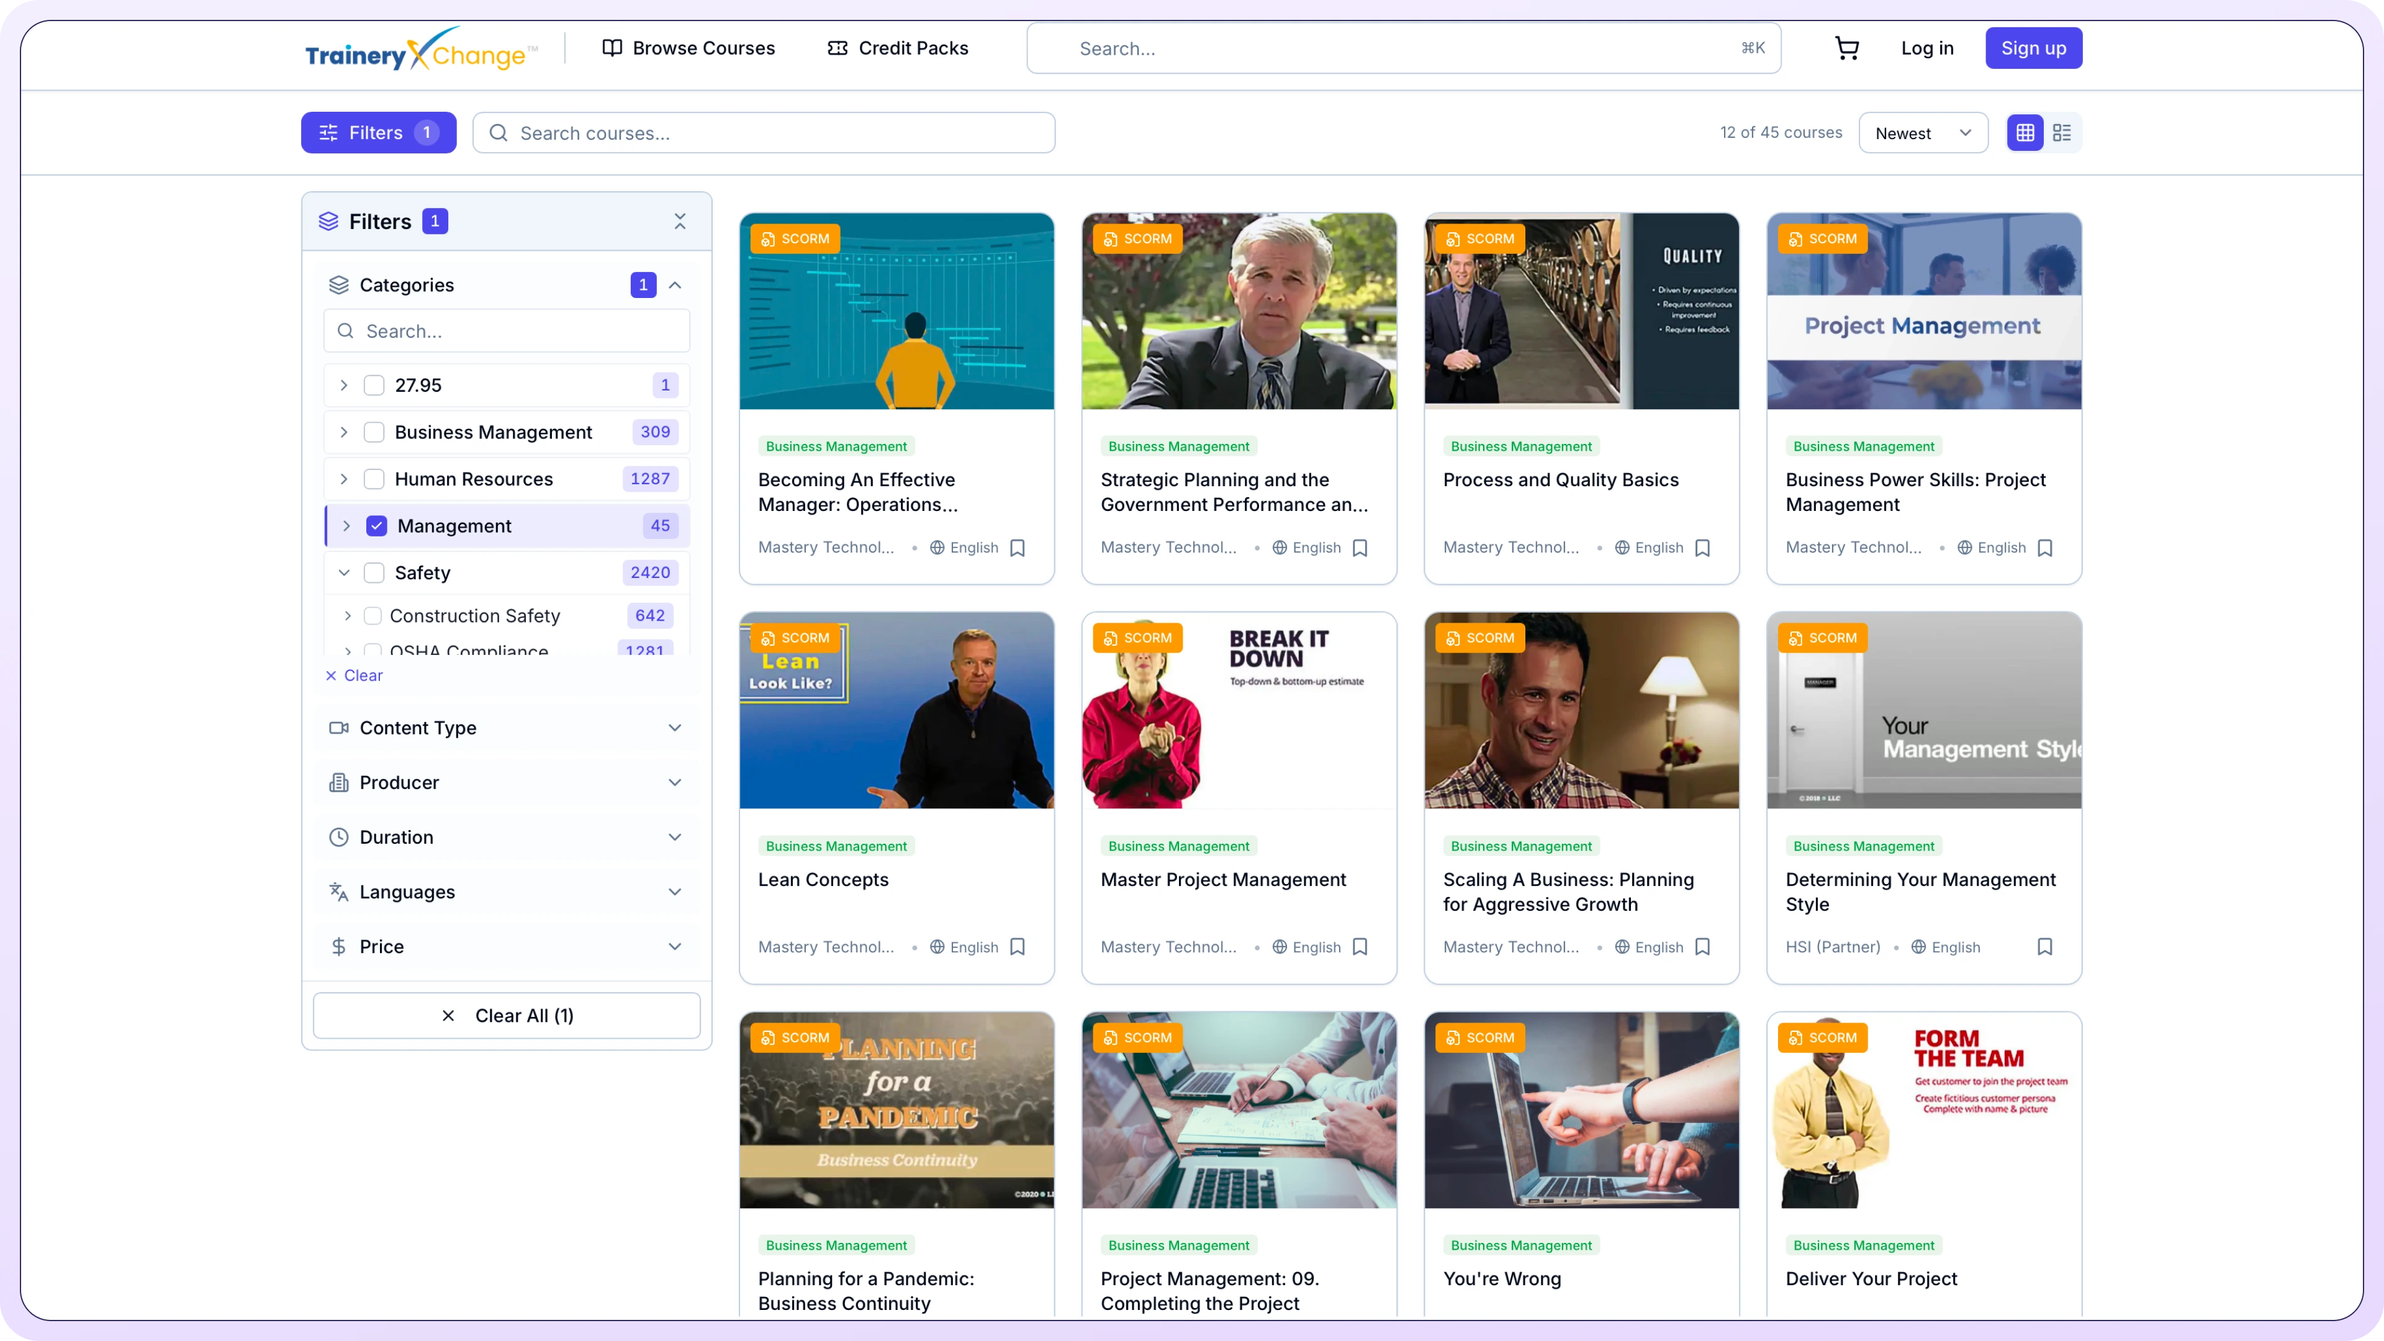Viewport: 2384px width, 1341px height.
Task: Uncheck the Management category checkbox
Action: click(x=377, y=526)
